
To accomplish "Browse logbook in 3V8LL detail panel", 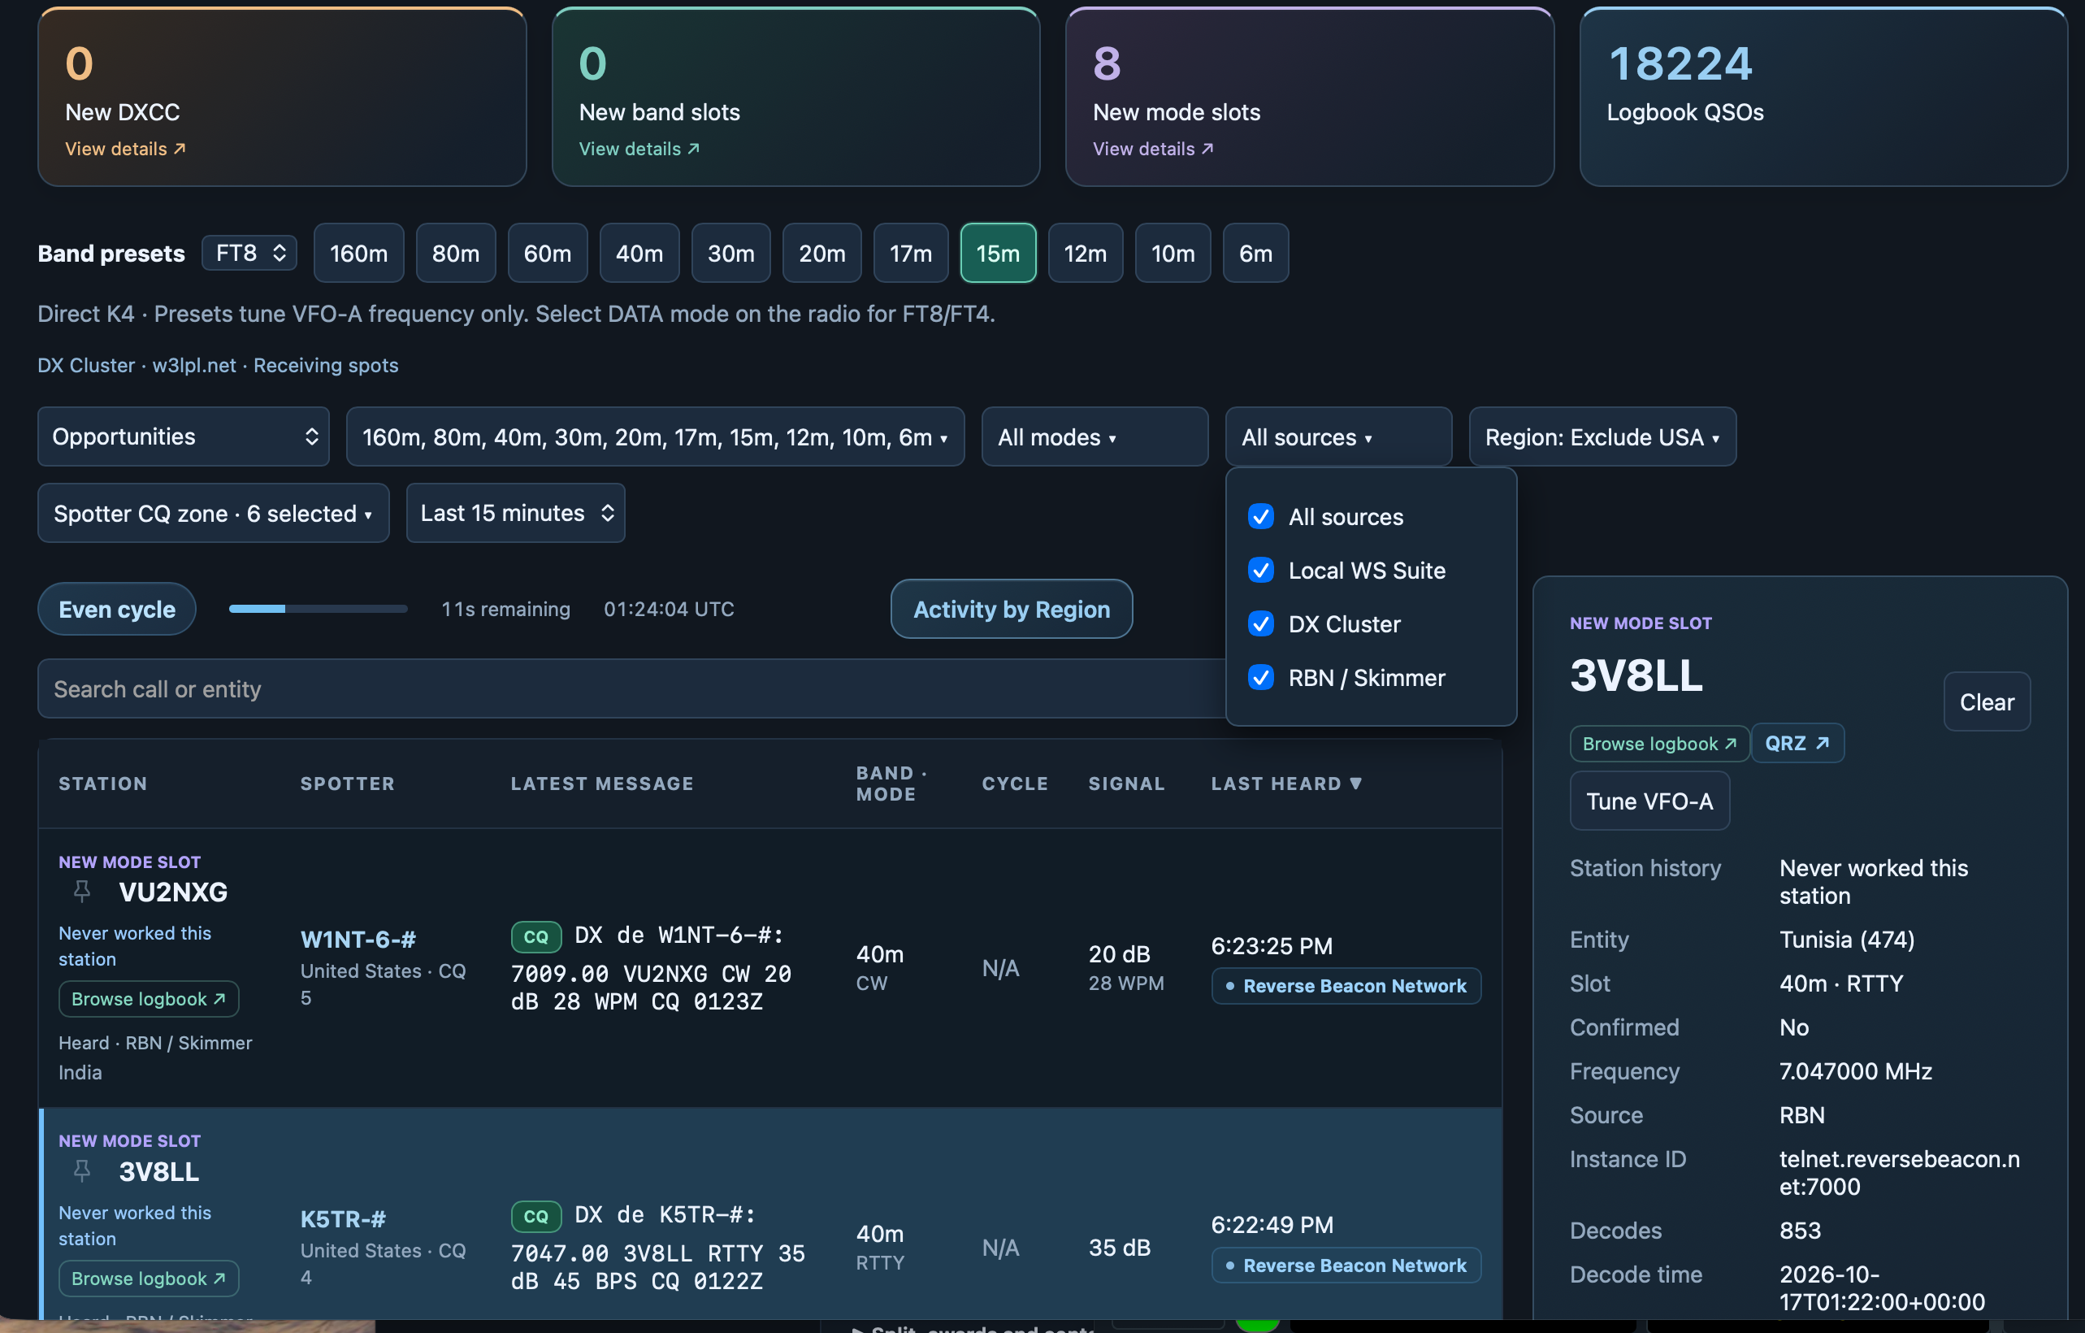I will click(x=1660, y=743).
